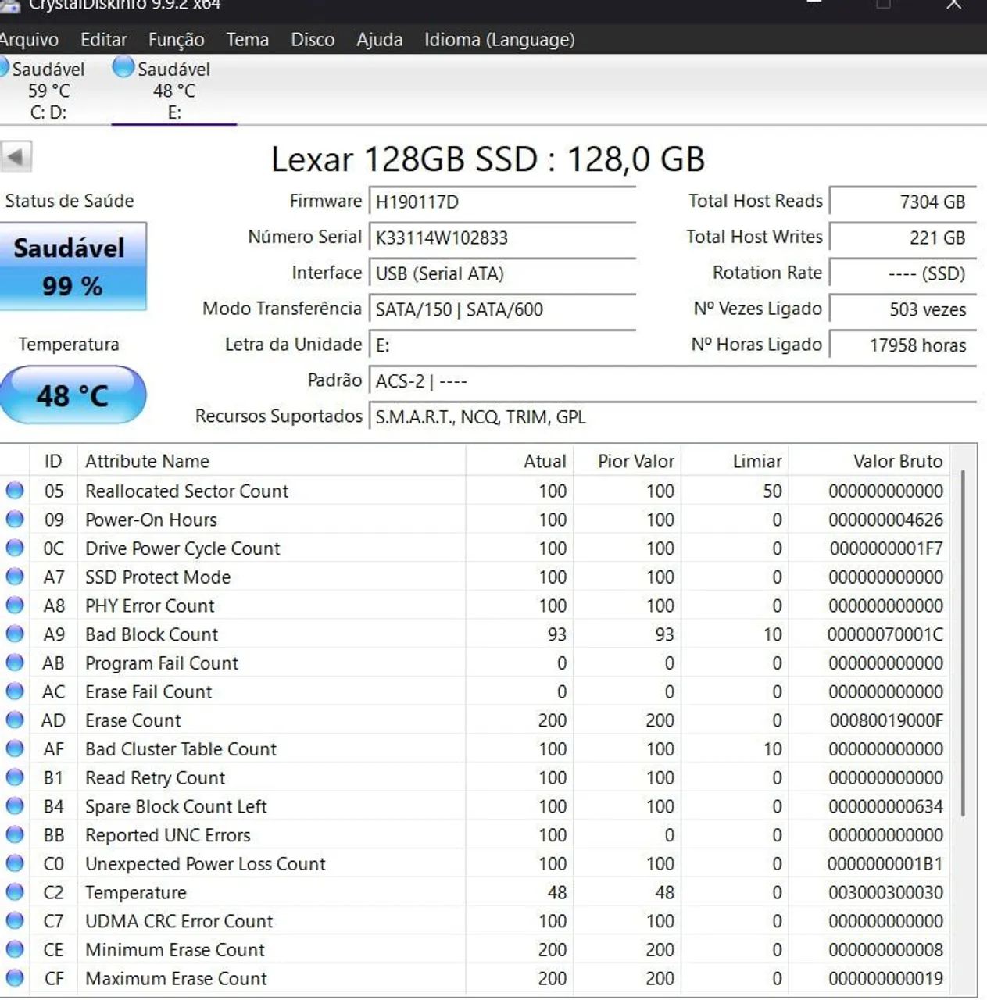The image size is (987, 1000).
Task: Click the 503 vezes power count field
Action: coord(903,309)
